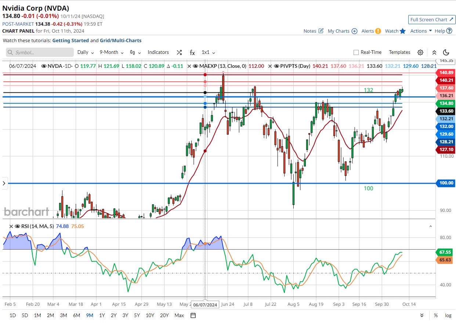Open the 9-Month period dropdown
456x323 pixels.
112,52
